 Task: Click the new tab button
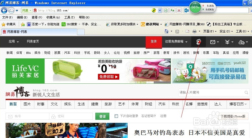[81, 32]
